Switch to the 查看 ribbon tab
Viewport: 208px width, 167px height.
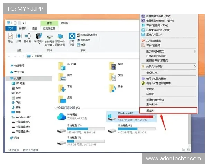coord(35,29)
